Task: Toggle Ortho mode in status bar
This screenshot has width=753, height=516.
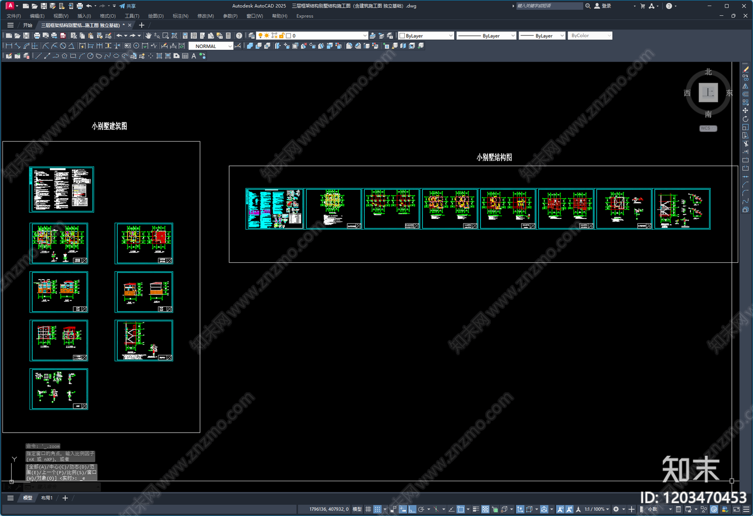Action: point(412,509)
